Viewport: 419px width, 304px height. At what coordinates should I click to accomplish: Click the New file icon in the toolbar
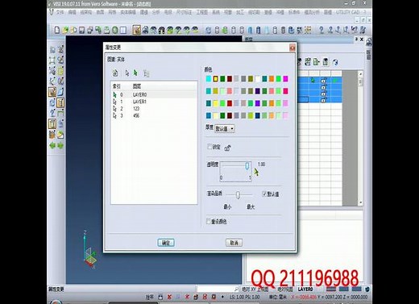point(57,30)
